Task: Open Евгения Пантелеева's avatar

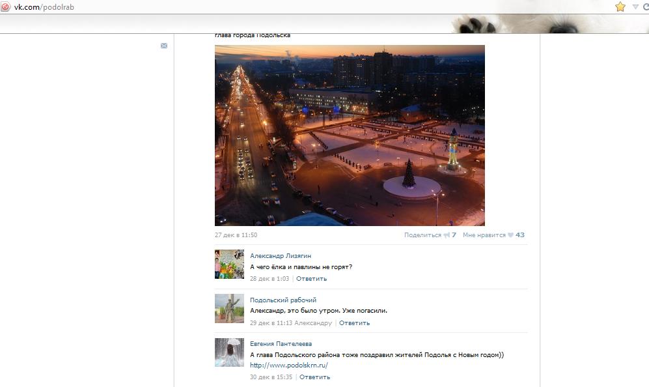Action: pos(229,352)
